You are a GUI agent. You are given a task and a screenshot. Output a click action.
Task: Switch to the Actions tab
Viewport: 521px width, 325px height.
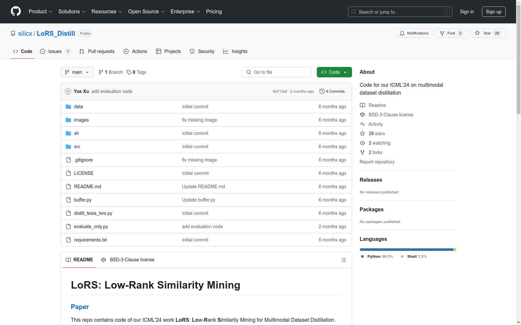(x=135, y=51)
